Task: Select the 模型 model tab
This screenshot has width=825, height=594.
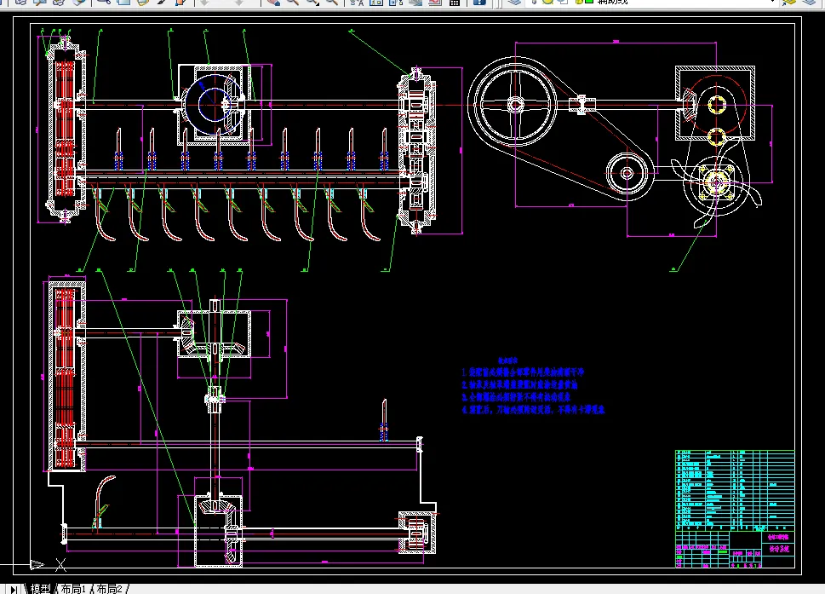Action: 41,589
